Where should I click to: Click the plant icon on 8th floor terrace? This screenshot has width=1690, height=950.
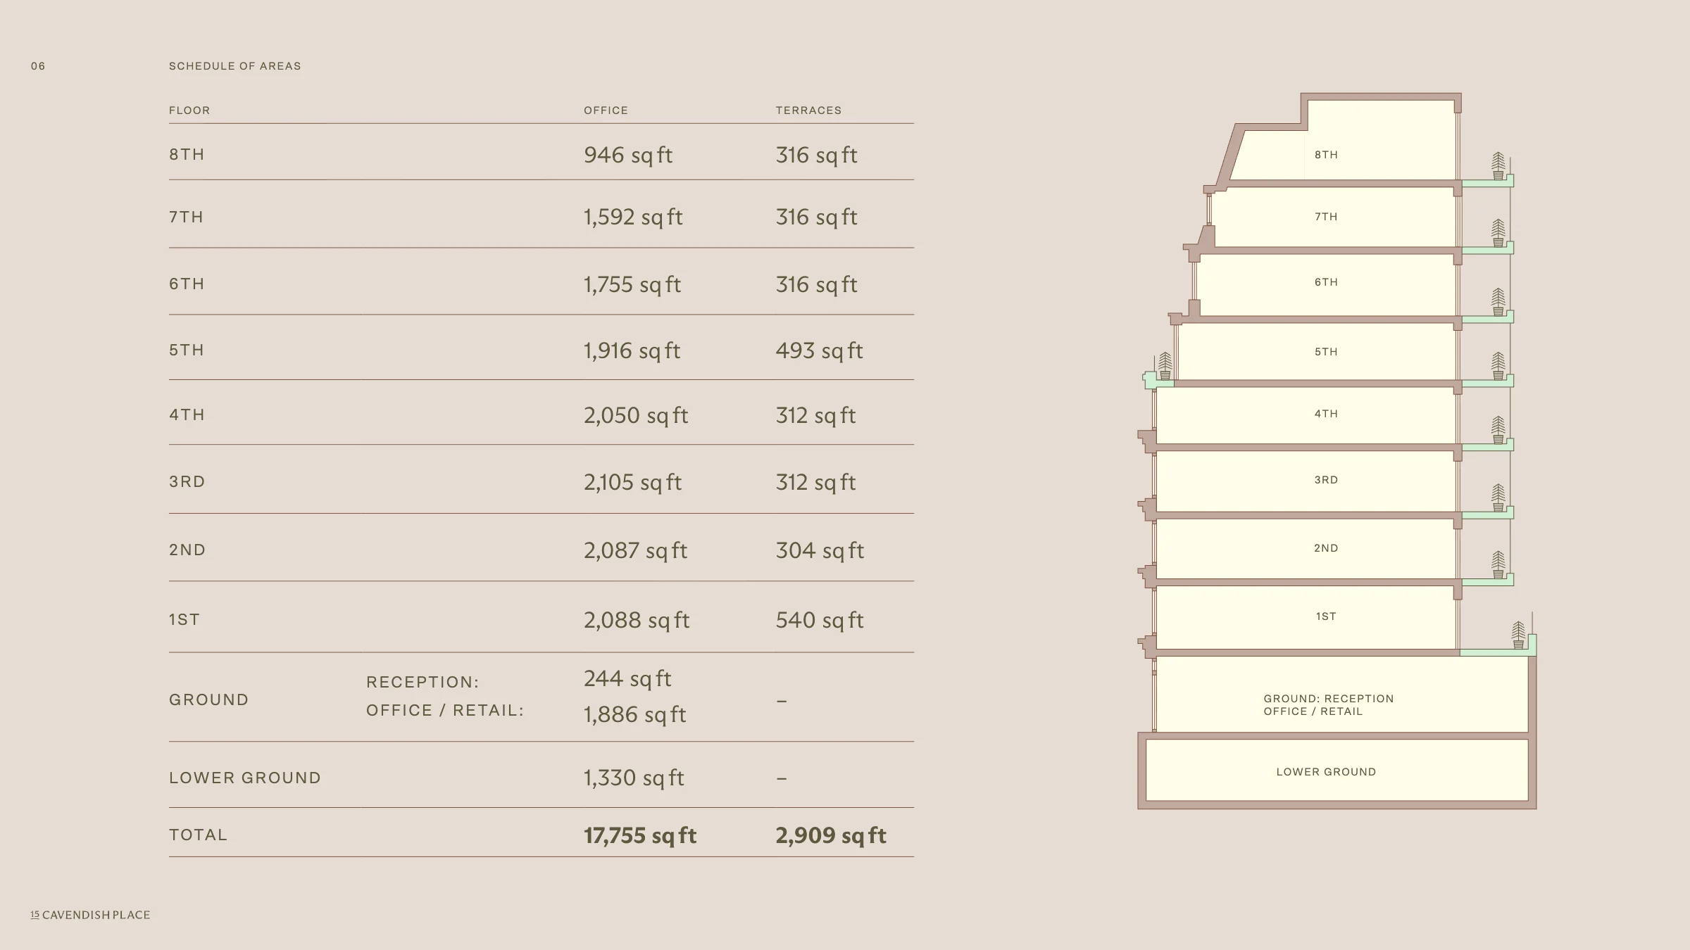[1498, 166]
